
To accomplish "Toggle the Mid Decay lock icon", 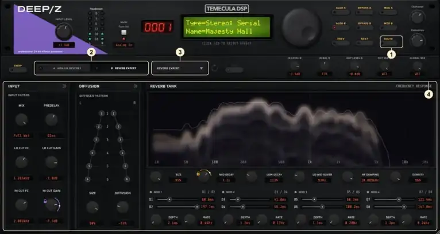I will tap(198, 174).
